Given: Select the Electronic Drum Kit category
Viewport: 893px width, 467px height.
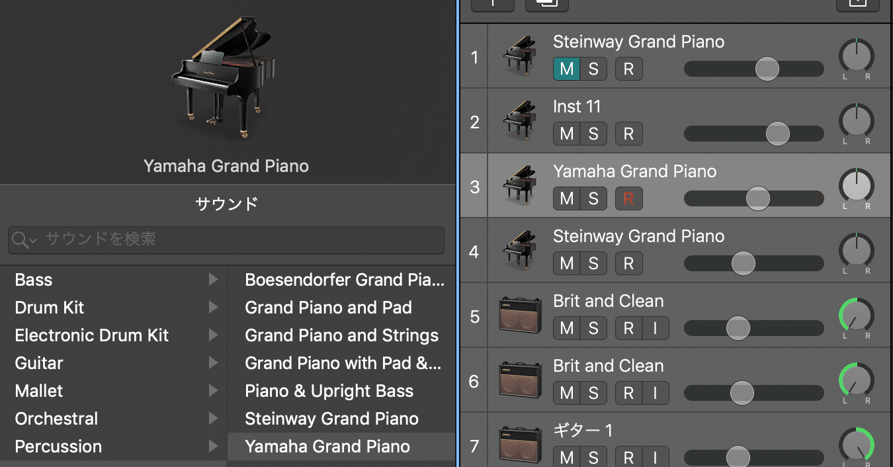Looking at the screenshot, I should coord(113,335).
